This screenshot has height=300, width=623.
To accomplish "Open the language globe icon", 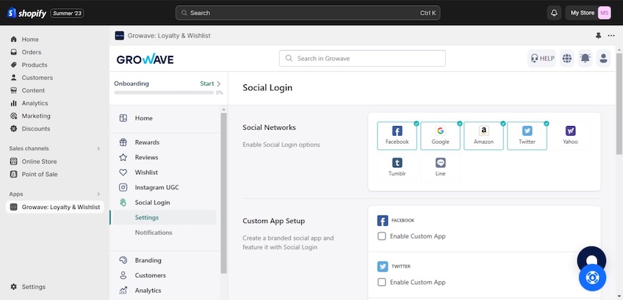I will (567, 59).
